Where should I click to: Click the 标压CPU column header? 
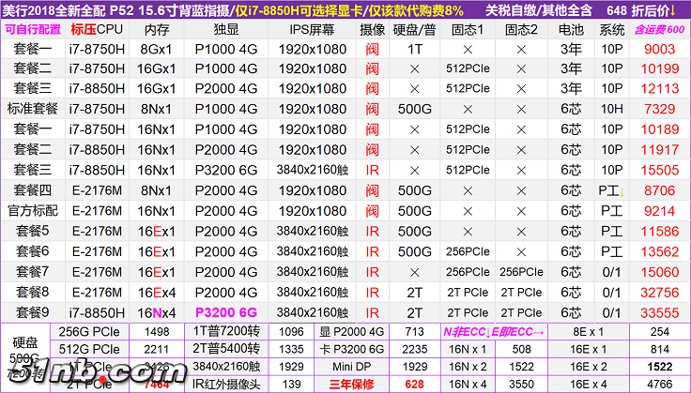[x=97, y=28]
